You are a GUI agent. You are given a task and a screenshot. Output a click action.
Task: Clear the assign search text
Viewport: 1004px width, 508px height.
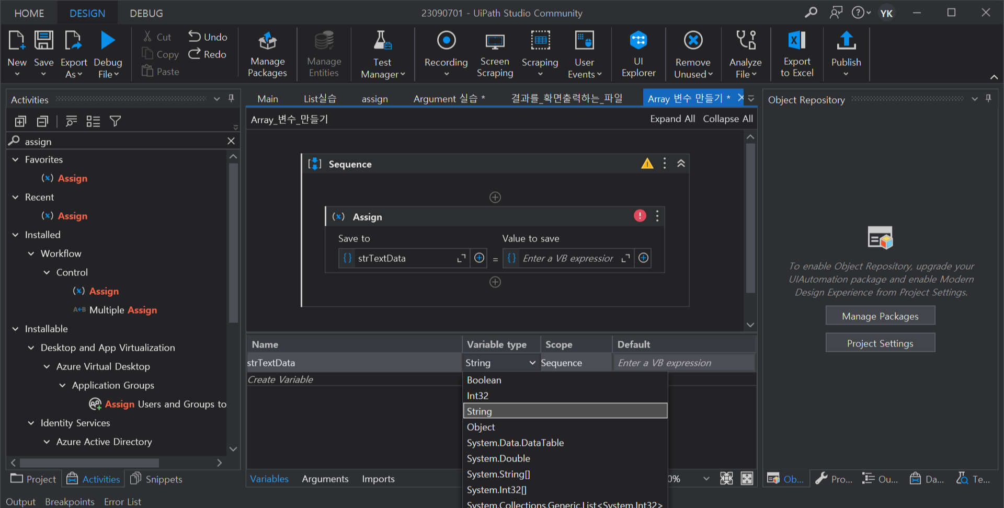pos(231,141)
